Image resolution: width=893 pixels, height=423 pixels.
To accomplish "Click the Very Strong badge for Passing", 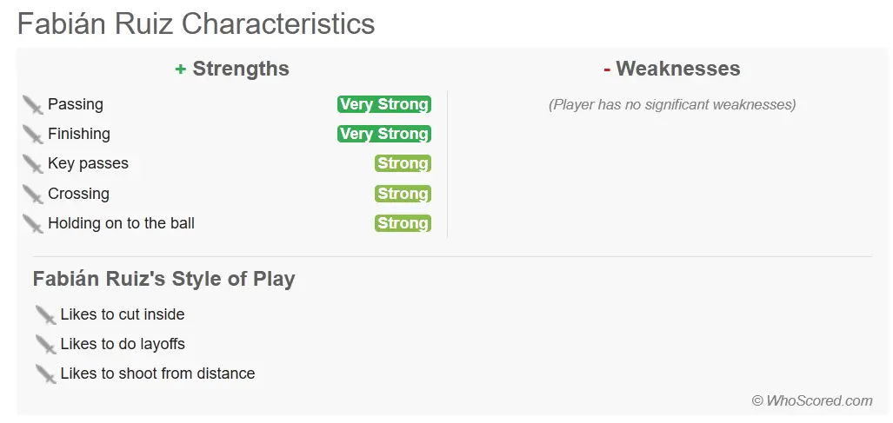I will coord(384,104).
